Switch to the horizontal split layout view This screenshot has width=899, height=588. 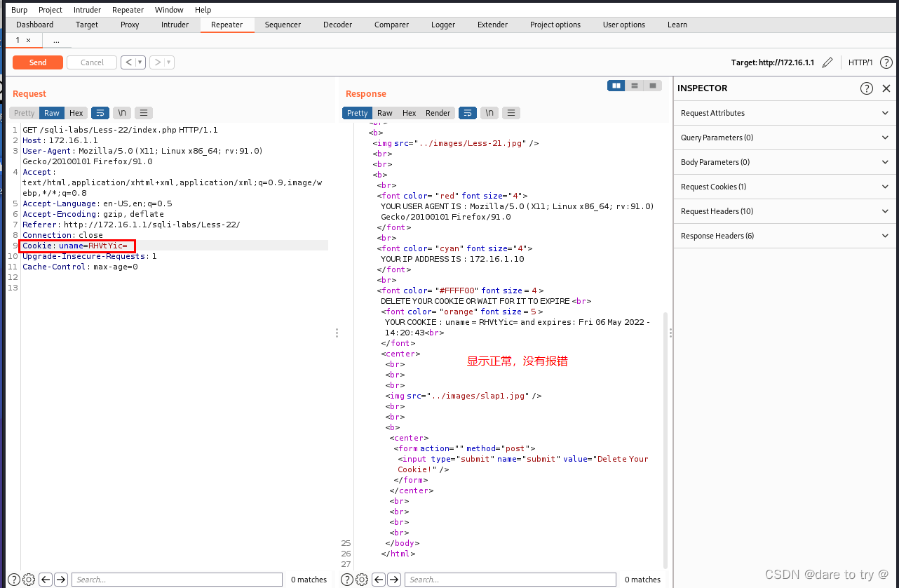[634, 85]
